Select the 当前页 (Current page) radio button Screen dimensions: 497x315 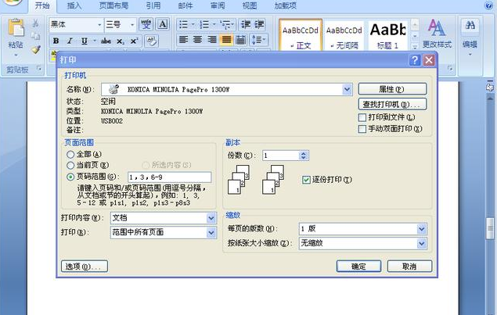[70, 165]
